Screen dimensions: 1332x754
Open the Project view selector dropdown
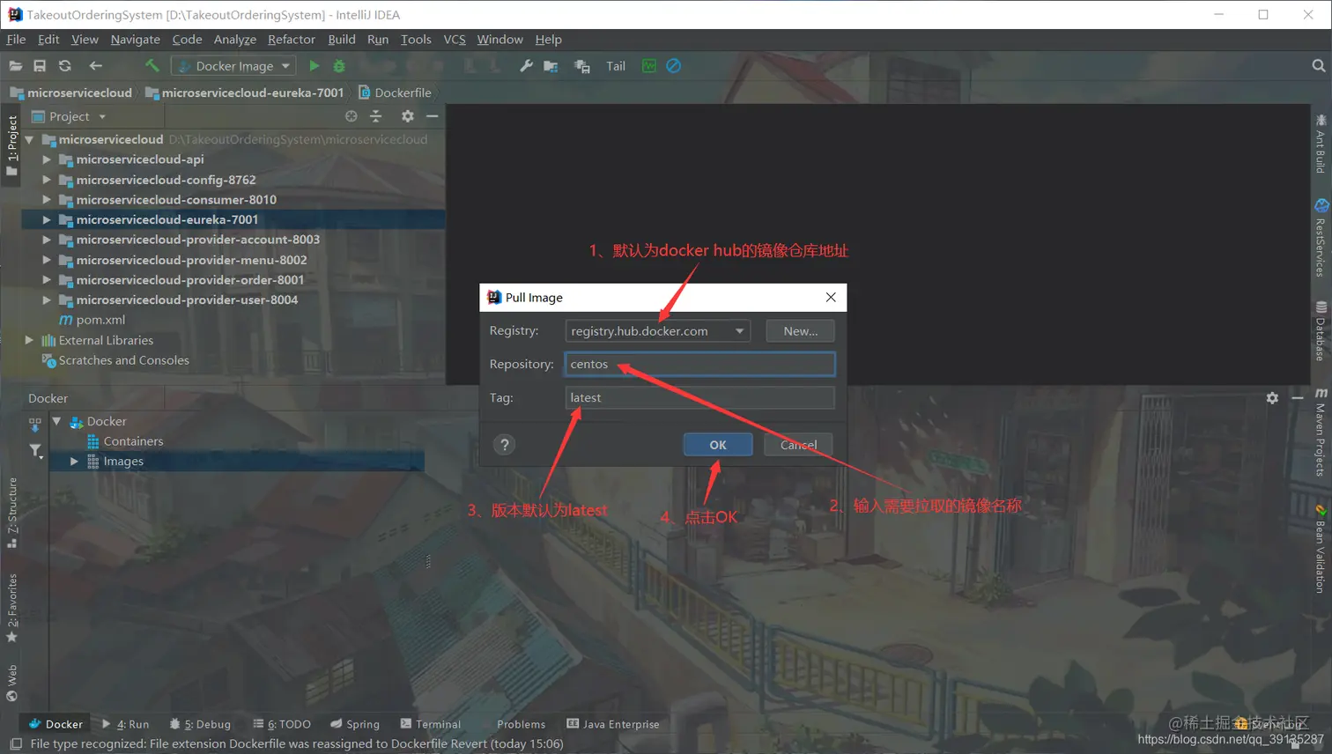pyautogui.click(x=69, y=116)
